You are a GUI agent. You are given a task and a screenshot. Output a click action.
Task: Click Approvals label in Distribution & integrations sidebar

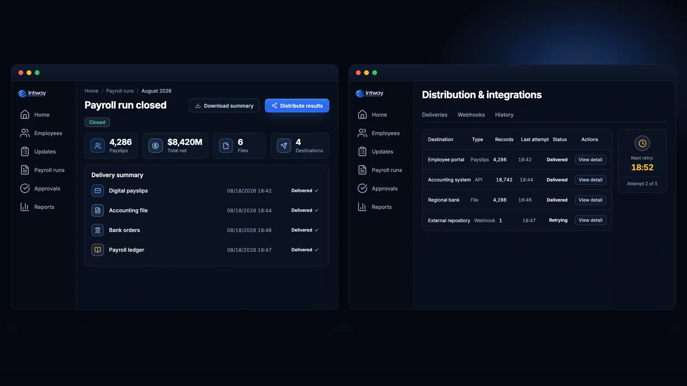385,188
